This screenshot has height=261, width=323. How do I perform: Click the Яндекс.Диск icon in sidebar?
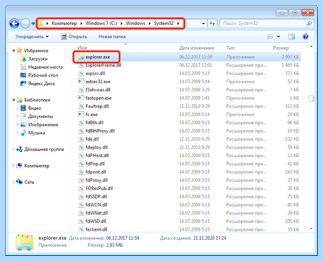(23, 84)
